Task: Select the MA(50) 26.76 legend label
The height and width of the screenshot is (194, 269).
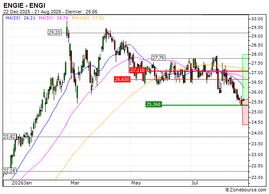Action: click(53, 18)
